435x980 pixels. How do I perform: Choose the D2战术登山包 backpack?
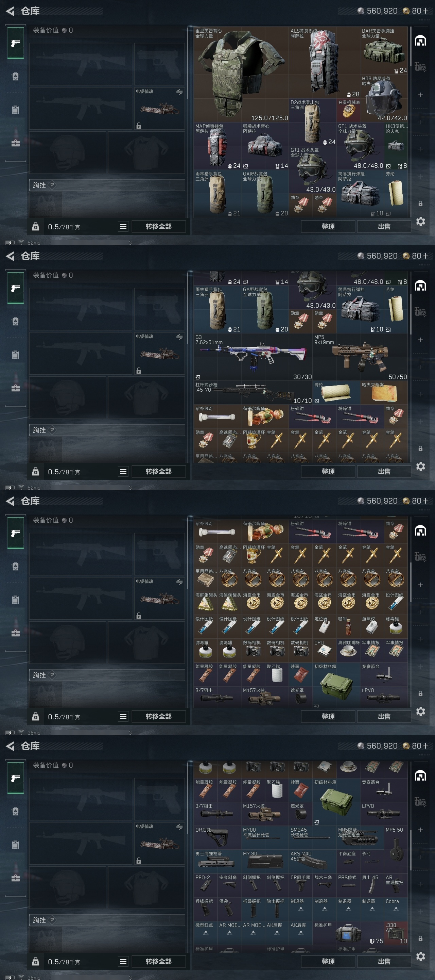tap(312, 122)
